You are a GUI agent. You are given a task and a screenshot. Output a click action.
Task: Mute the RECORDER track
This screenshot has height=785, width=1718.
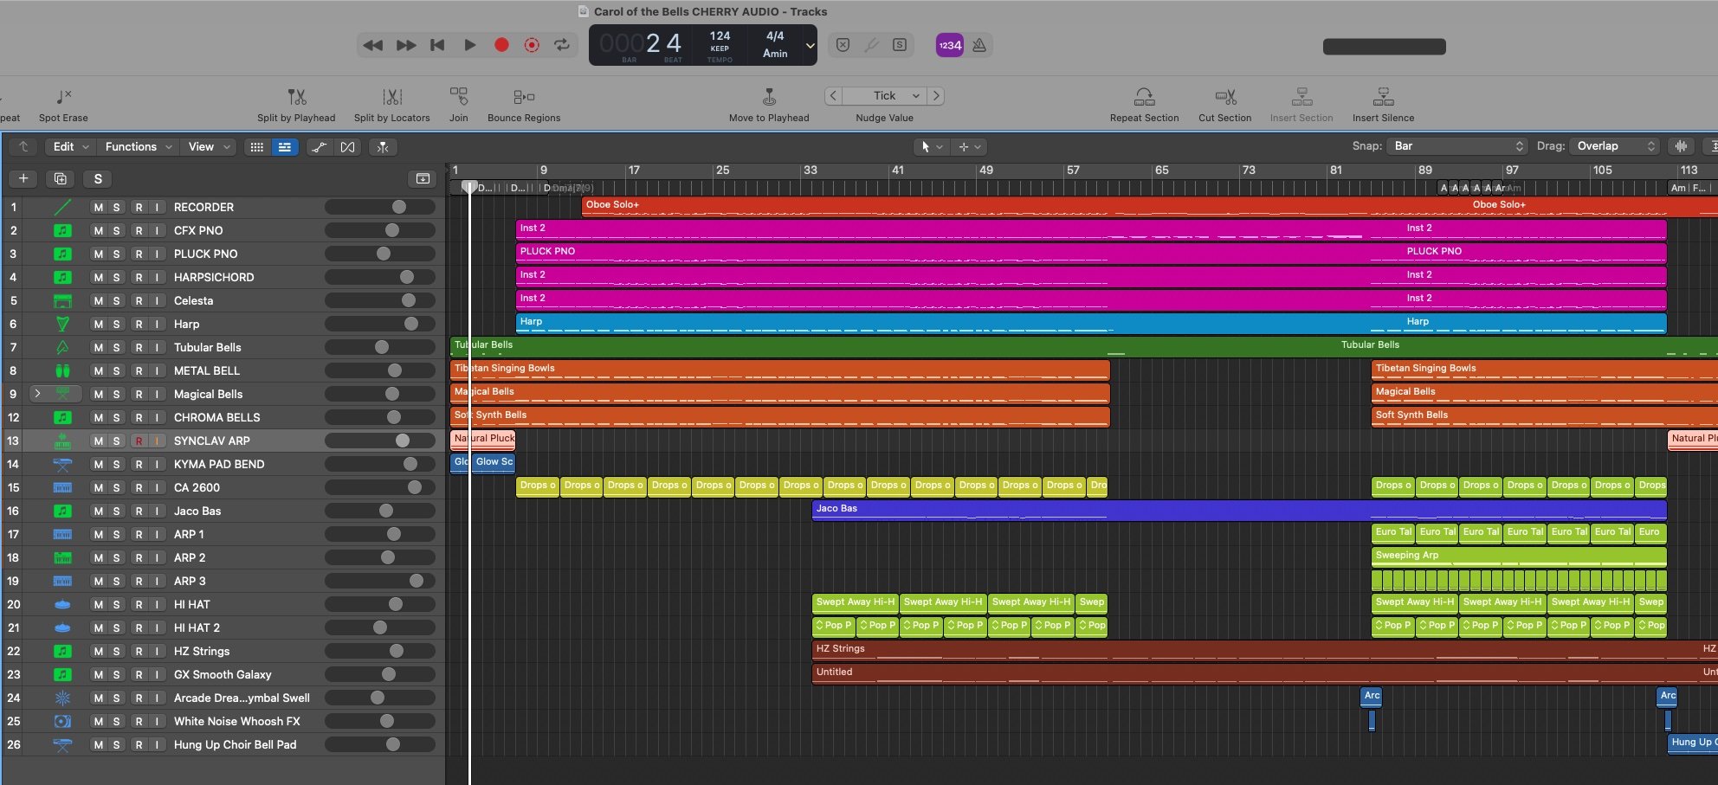point(99,208)
